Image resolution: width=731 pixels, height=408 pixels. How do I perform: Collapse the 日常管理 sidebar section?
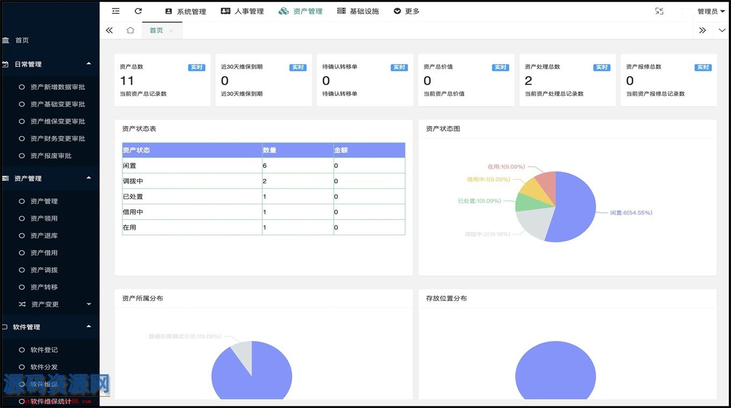pyautogui.click(x=89, y=64)
